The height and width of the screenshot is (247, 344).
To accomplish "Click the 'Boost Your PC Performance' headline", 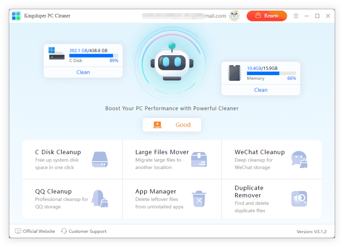I will click(x=172, y=108).
